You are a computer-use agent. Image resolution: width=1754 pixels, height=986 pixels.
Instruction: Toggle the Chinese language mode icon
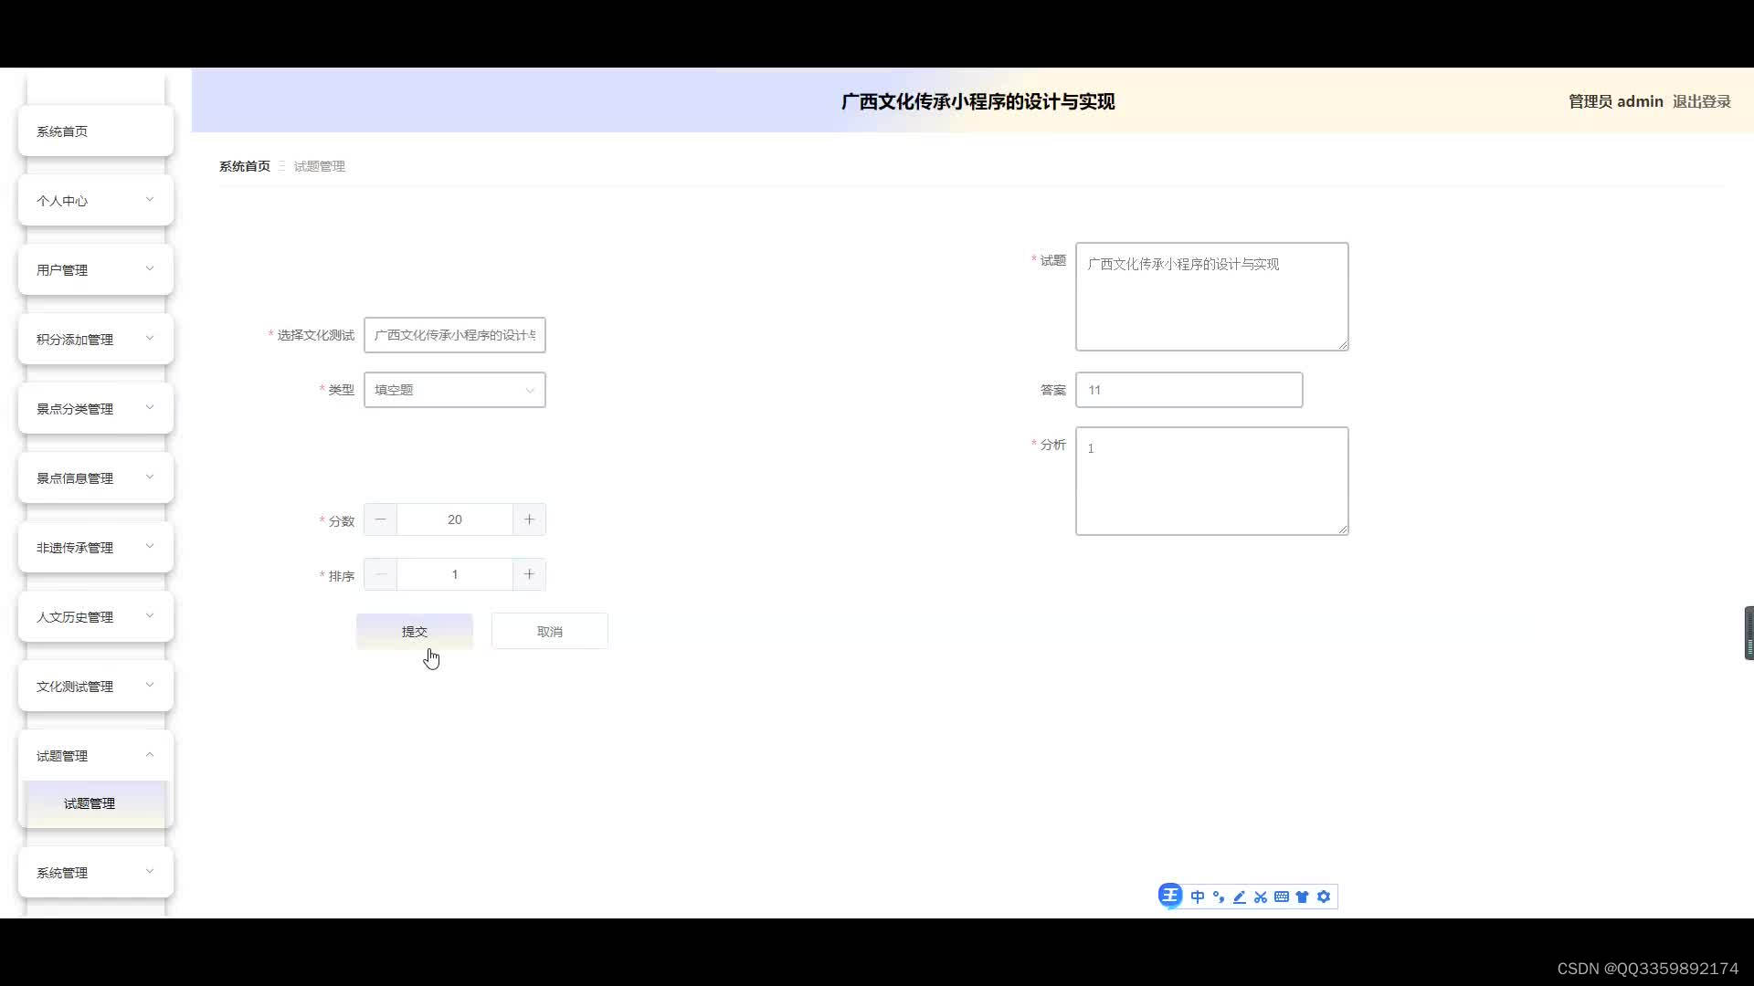pos(1198,897)
